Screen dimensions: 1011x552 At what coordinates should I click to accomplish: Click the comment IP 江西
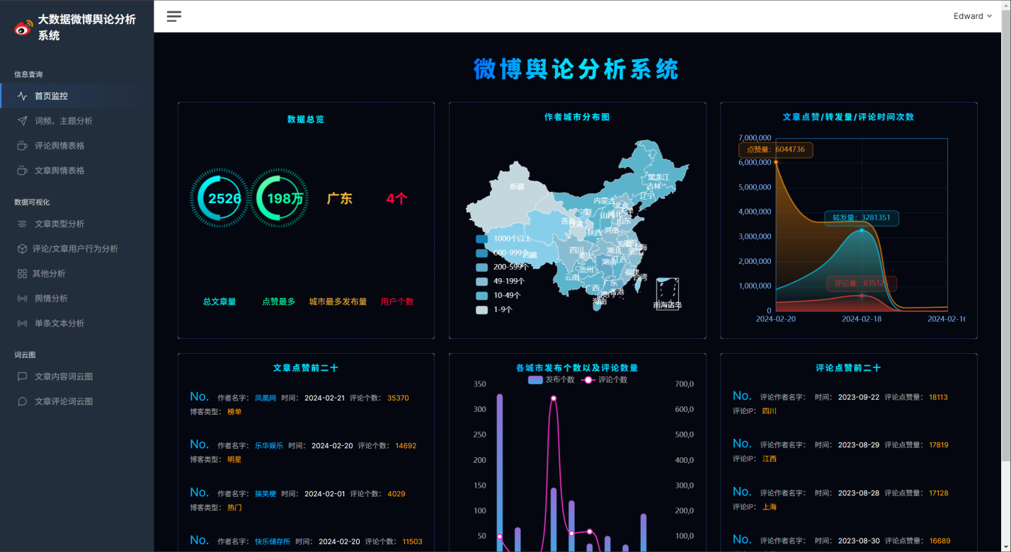click(x=770, y=459)
